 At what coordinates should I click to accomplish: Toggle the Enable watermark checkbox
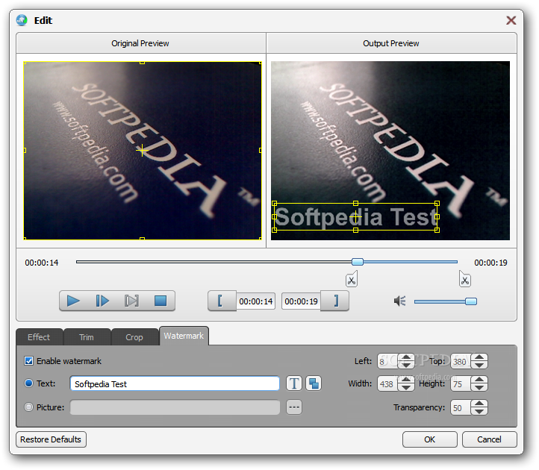point(29,361)
